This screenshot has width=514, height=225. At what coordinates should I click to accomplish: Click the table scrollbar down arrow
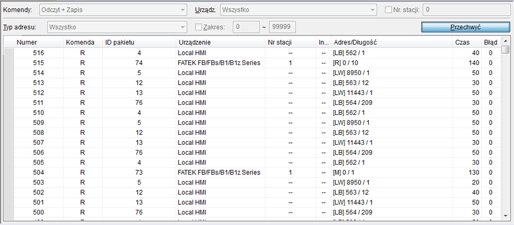coord(506,216)
